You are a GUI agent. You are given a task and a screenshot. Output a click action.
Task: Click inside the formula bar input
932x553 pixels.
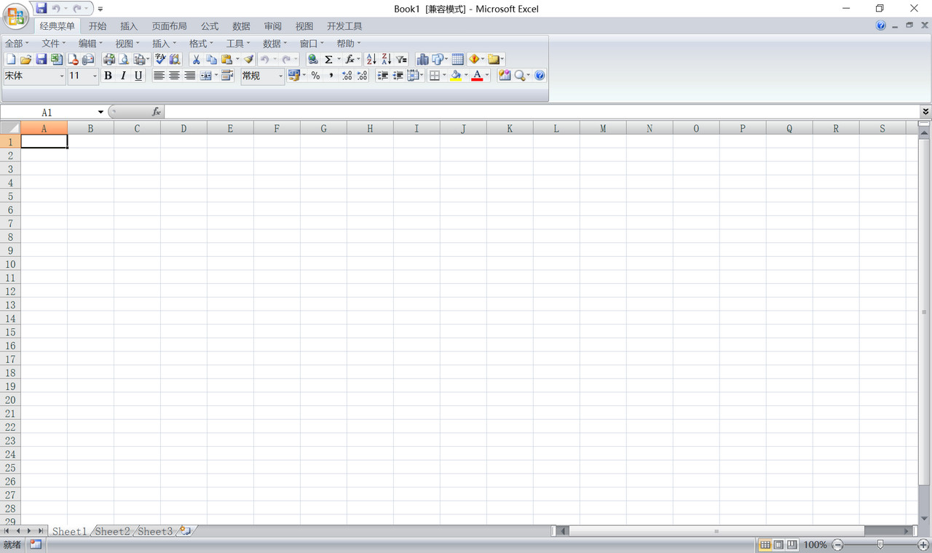542,112
